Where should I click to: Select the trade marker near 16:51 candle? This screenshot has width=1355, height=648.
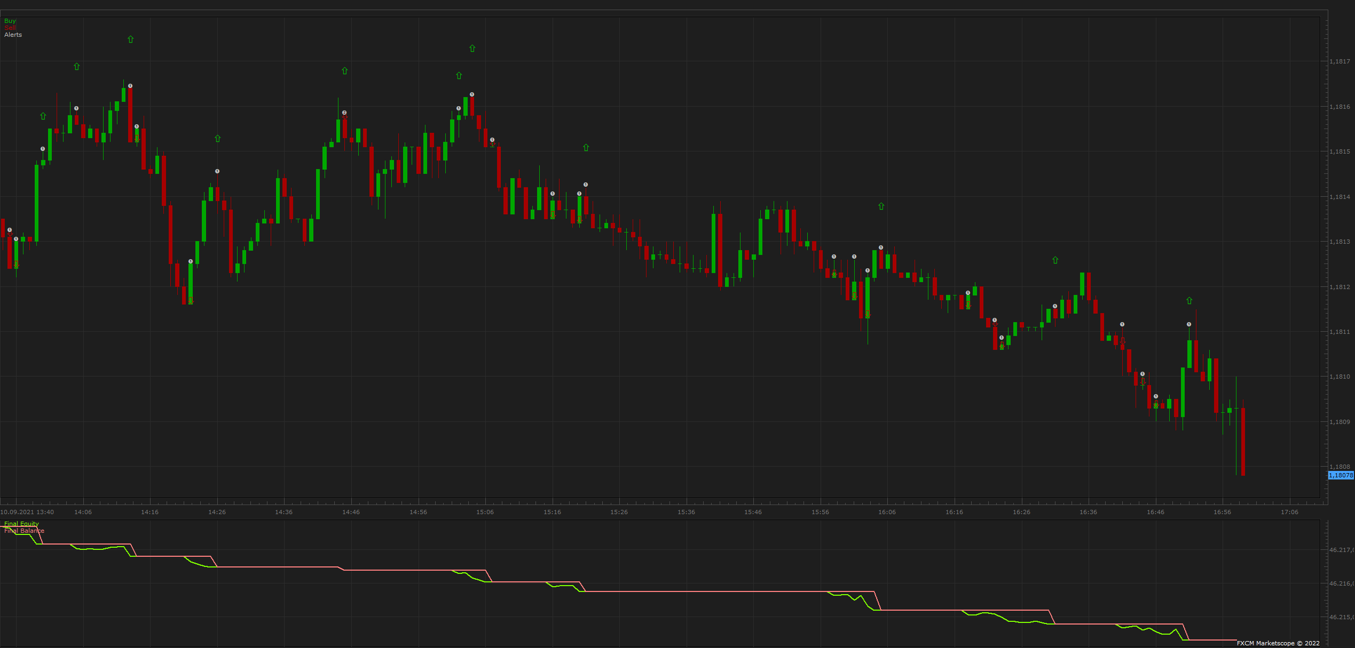click(1189, 324)
